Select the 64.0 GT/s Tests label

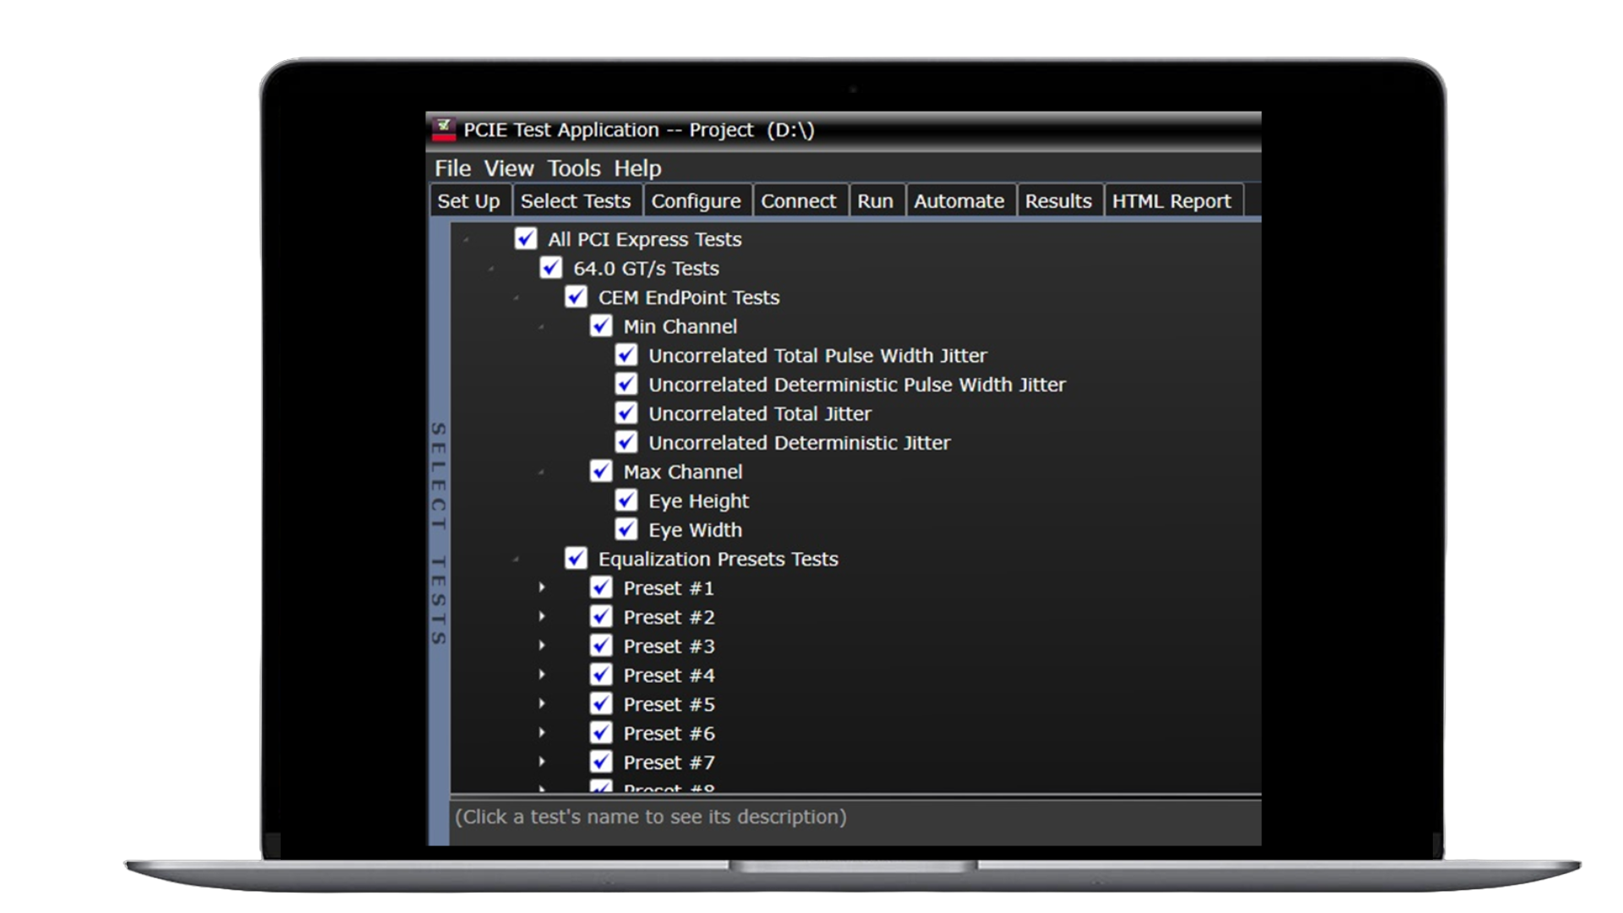[x=646, y=269]
